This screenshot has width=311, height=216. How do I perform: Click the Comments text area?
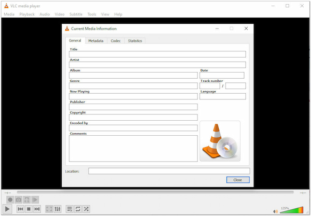(x=133, y=149)
